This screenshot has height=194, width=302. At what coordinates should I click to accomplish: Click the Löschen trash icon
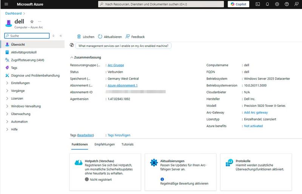[x=79, y=36]
